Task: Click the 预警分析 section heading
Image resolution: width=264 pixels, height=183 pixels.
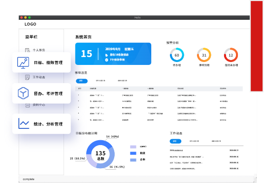Action: [x=172, y=43]
